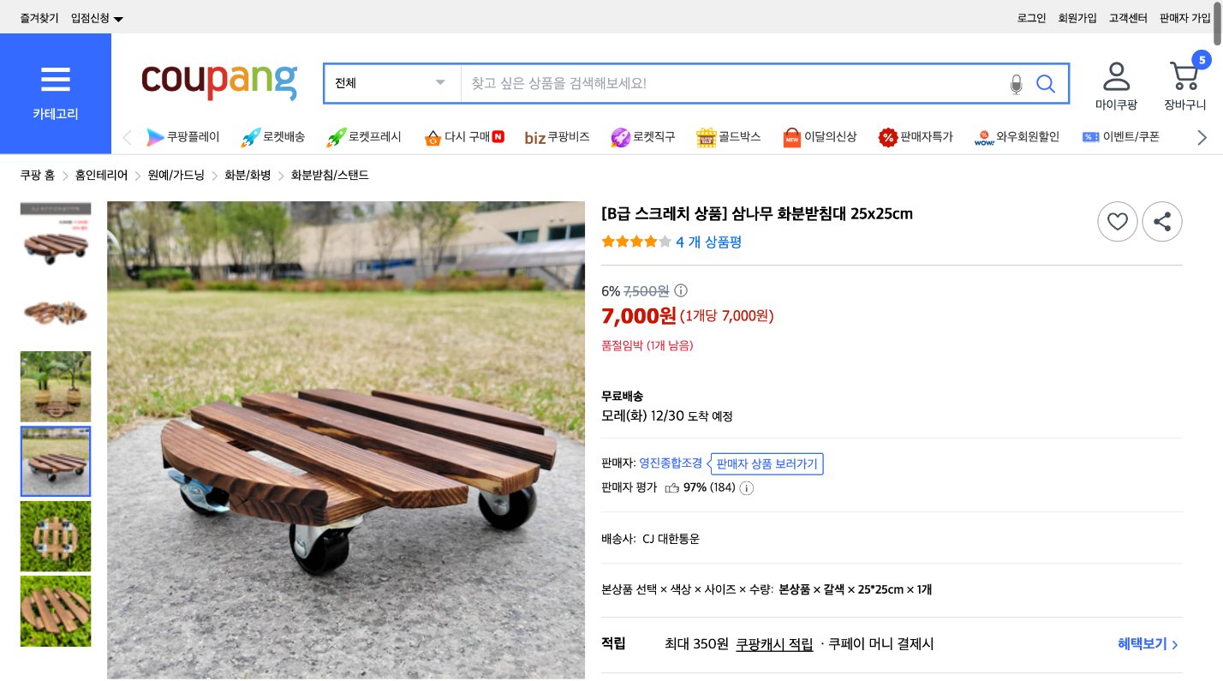
Task: Go to 원예/가드닝 breadcrumb category
Action: [175, 175]
